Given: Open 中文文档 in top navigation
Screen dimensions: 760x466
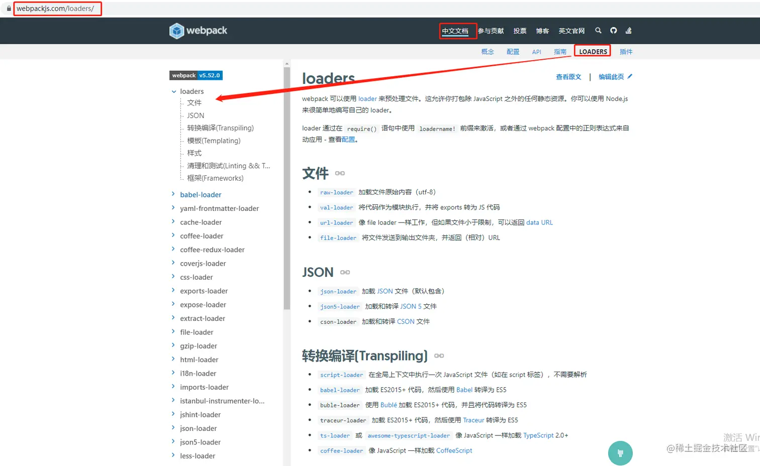Looking at the screenshot, I should point(455,31).
